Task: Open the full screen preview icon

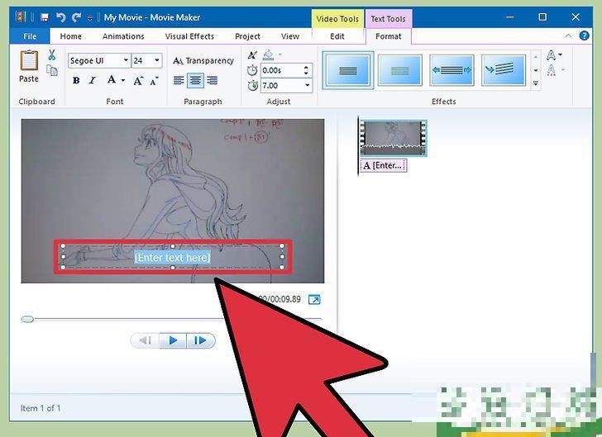Action: pyautogui.click(x=314, y=300)
